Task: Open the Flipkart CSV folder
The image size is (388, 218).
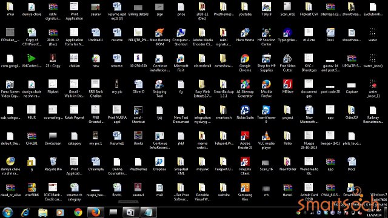Action: [x=309, y=9]
